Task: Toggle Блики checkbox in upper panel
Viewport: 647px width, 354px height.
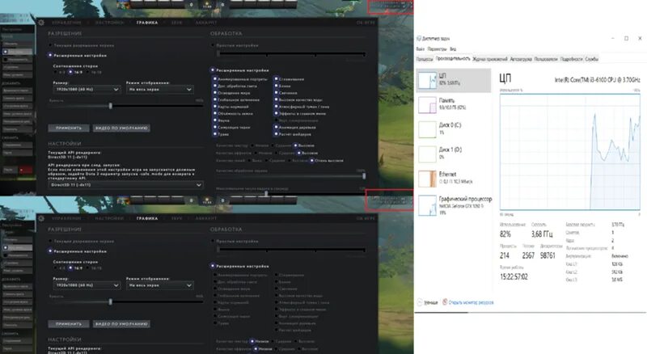Action: point(276,86)
